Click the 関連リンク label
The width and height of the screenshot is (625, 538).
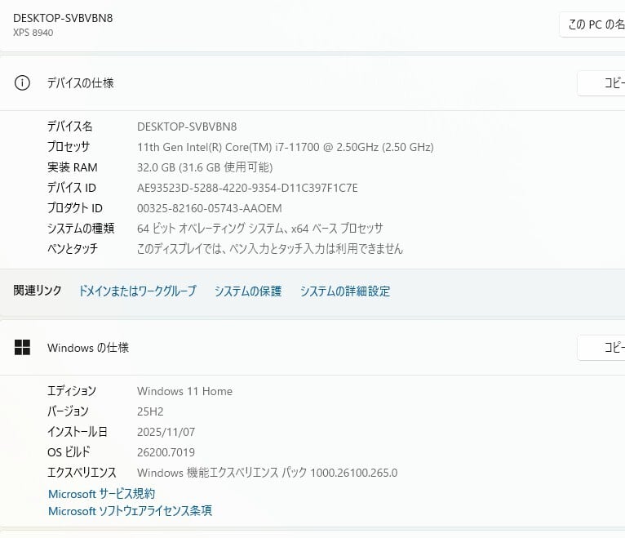click(38, 291)
